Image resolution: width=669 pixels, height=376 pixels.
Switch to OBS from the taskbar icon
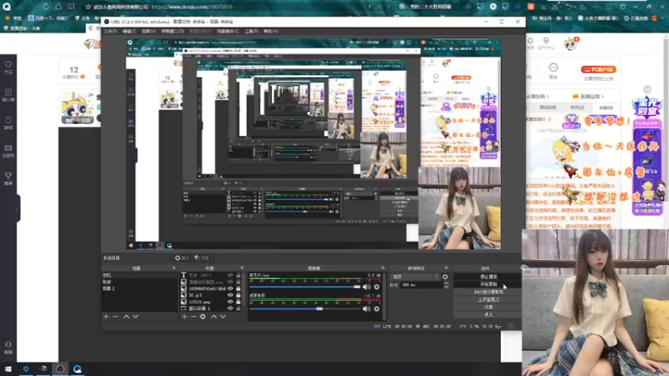(60, 369)
